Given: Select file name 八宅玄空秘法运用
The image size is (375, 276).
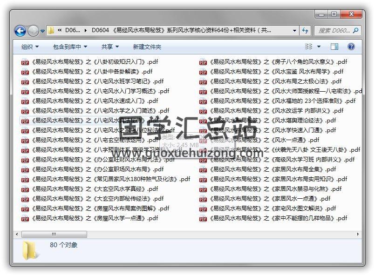Looking at the screenshot, I should (x=95, y=140).
